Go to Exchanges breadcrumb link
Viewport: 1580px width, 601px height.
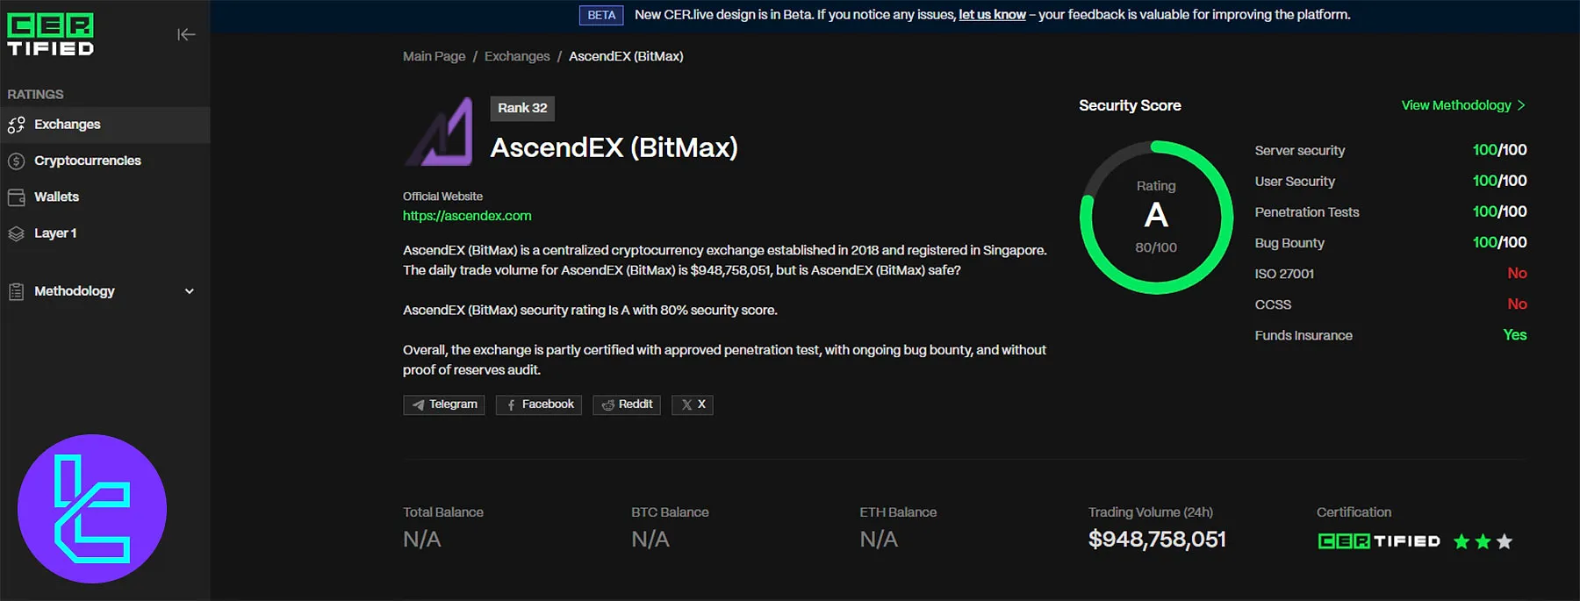517,56
